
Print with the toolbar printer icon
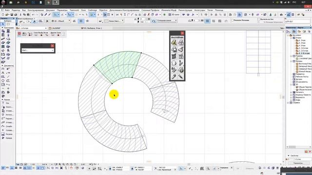(16, 15)
